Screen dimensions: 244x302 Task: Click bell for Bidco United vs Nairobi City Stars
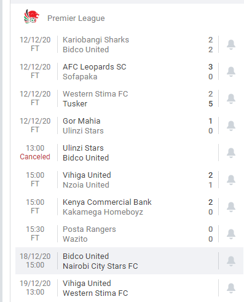click(231, 261)
